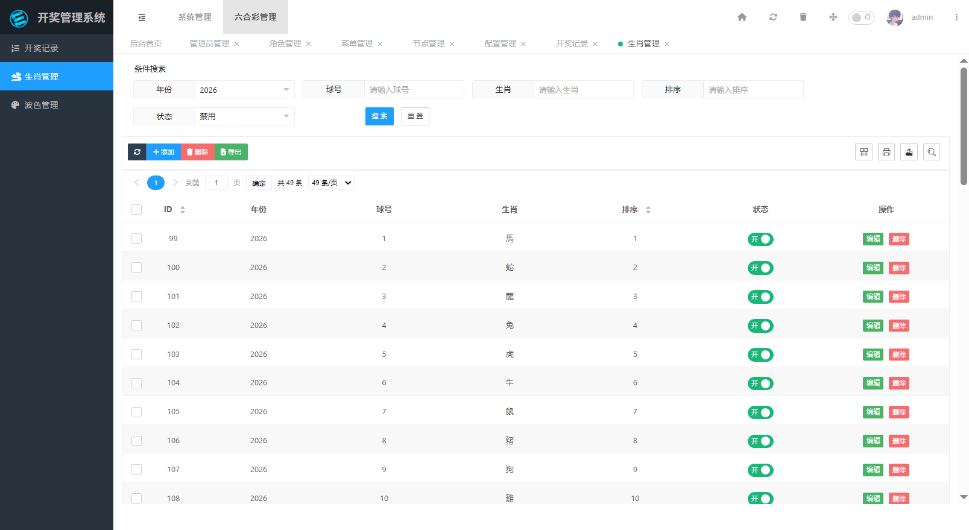This screenshot has width=969, height=530.
Task: Close the 配置管理 tab
Action: click(x=523, y=44)
